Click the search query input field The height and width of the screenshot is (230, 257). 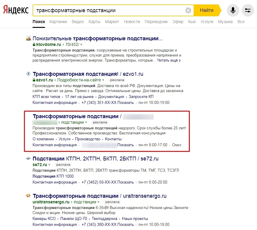coord(109,10)
